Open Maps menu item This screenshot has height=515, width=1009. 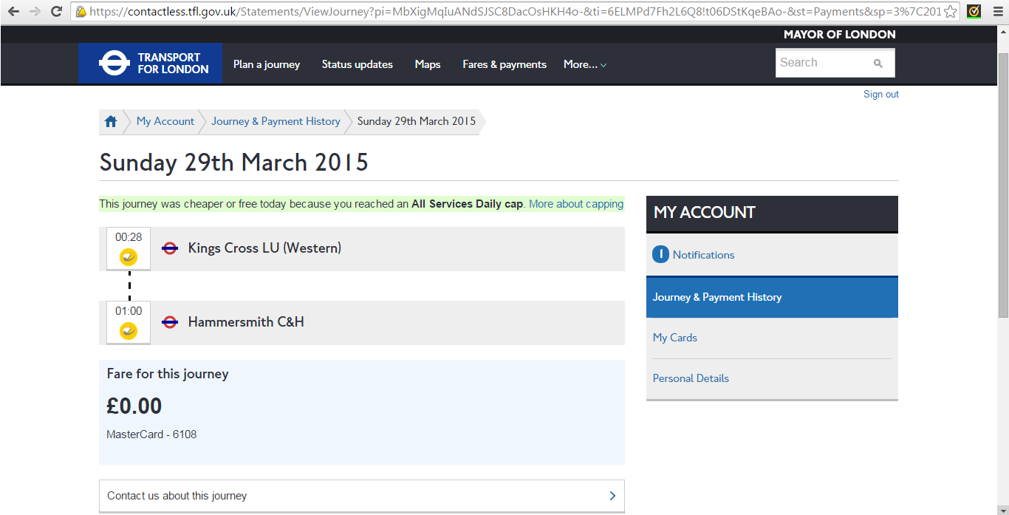tap(428, 64)
